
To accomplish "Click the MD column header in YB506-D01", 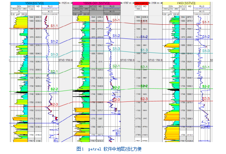I will (x=100, y=6).
